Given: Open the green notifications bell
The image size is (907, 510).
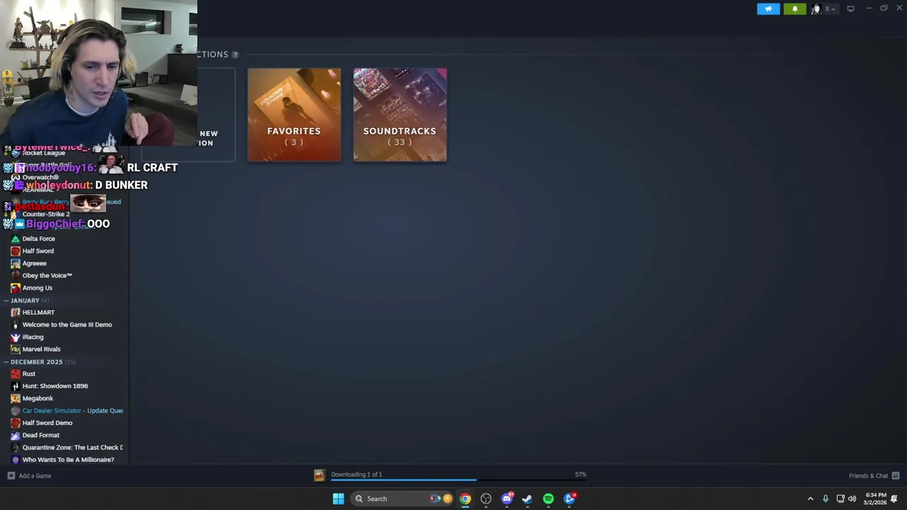Looking at the screenshot, I should 794,8.
